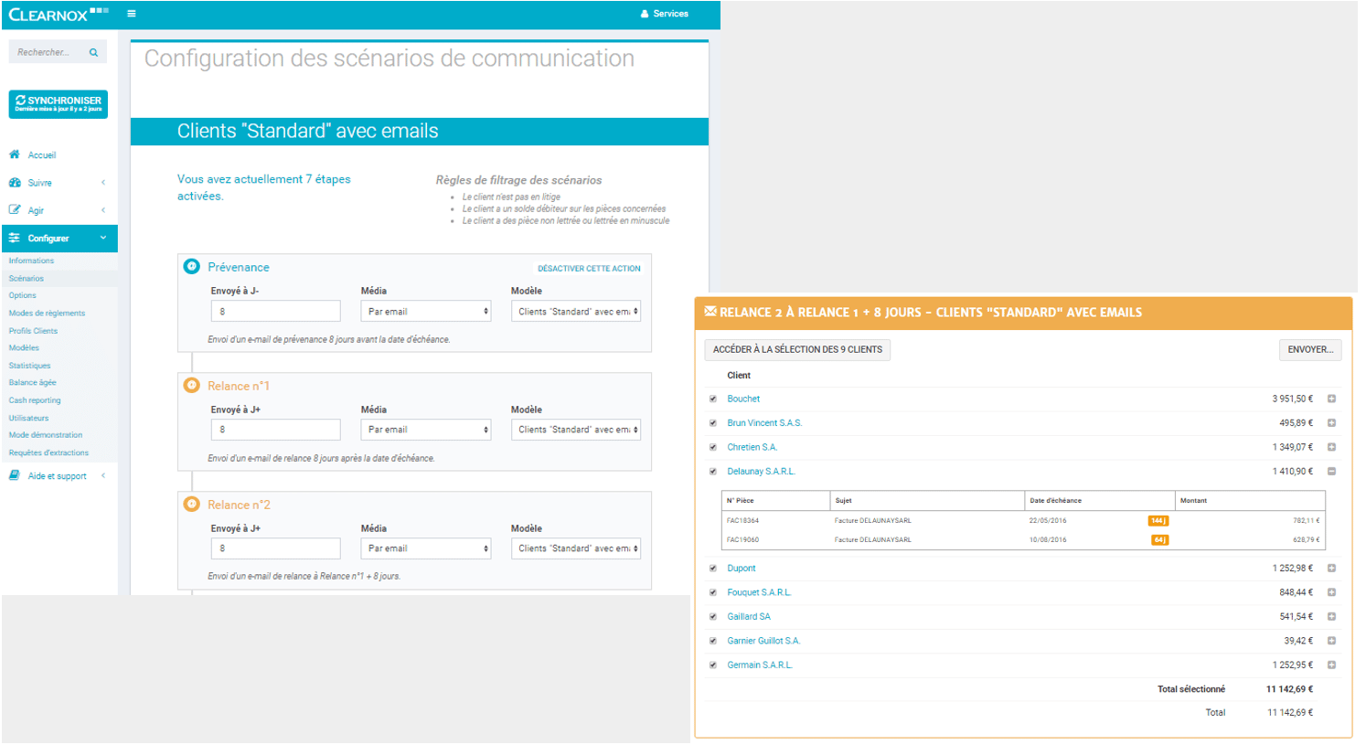Expand Brun Vincent S.A.S. row details

pyautogui.click(x=1332, y=423)
